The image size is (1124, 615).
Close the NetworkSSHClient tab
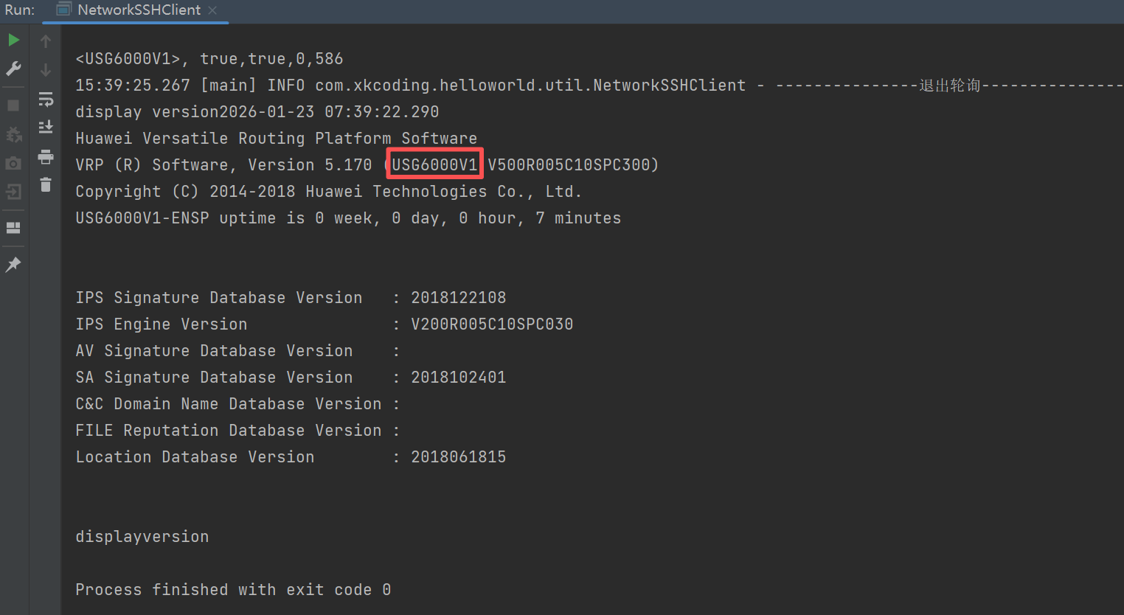click(x=212, y=10)
